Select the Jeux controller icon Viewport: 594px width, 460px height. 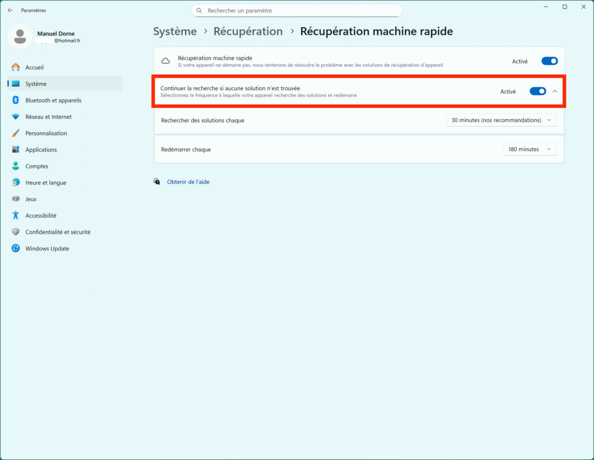click(x=16, y=199)
